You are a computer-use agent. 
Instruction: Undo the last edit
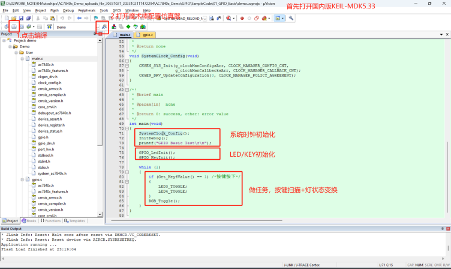coord(62,18)
